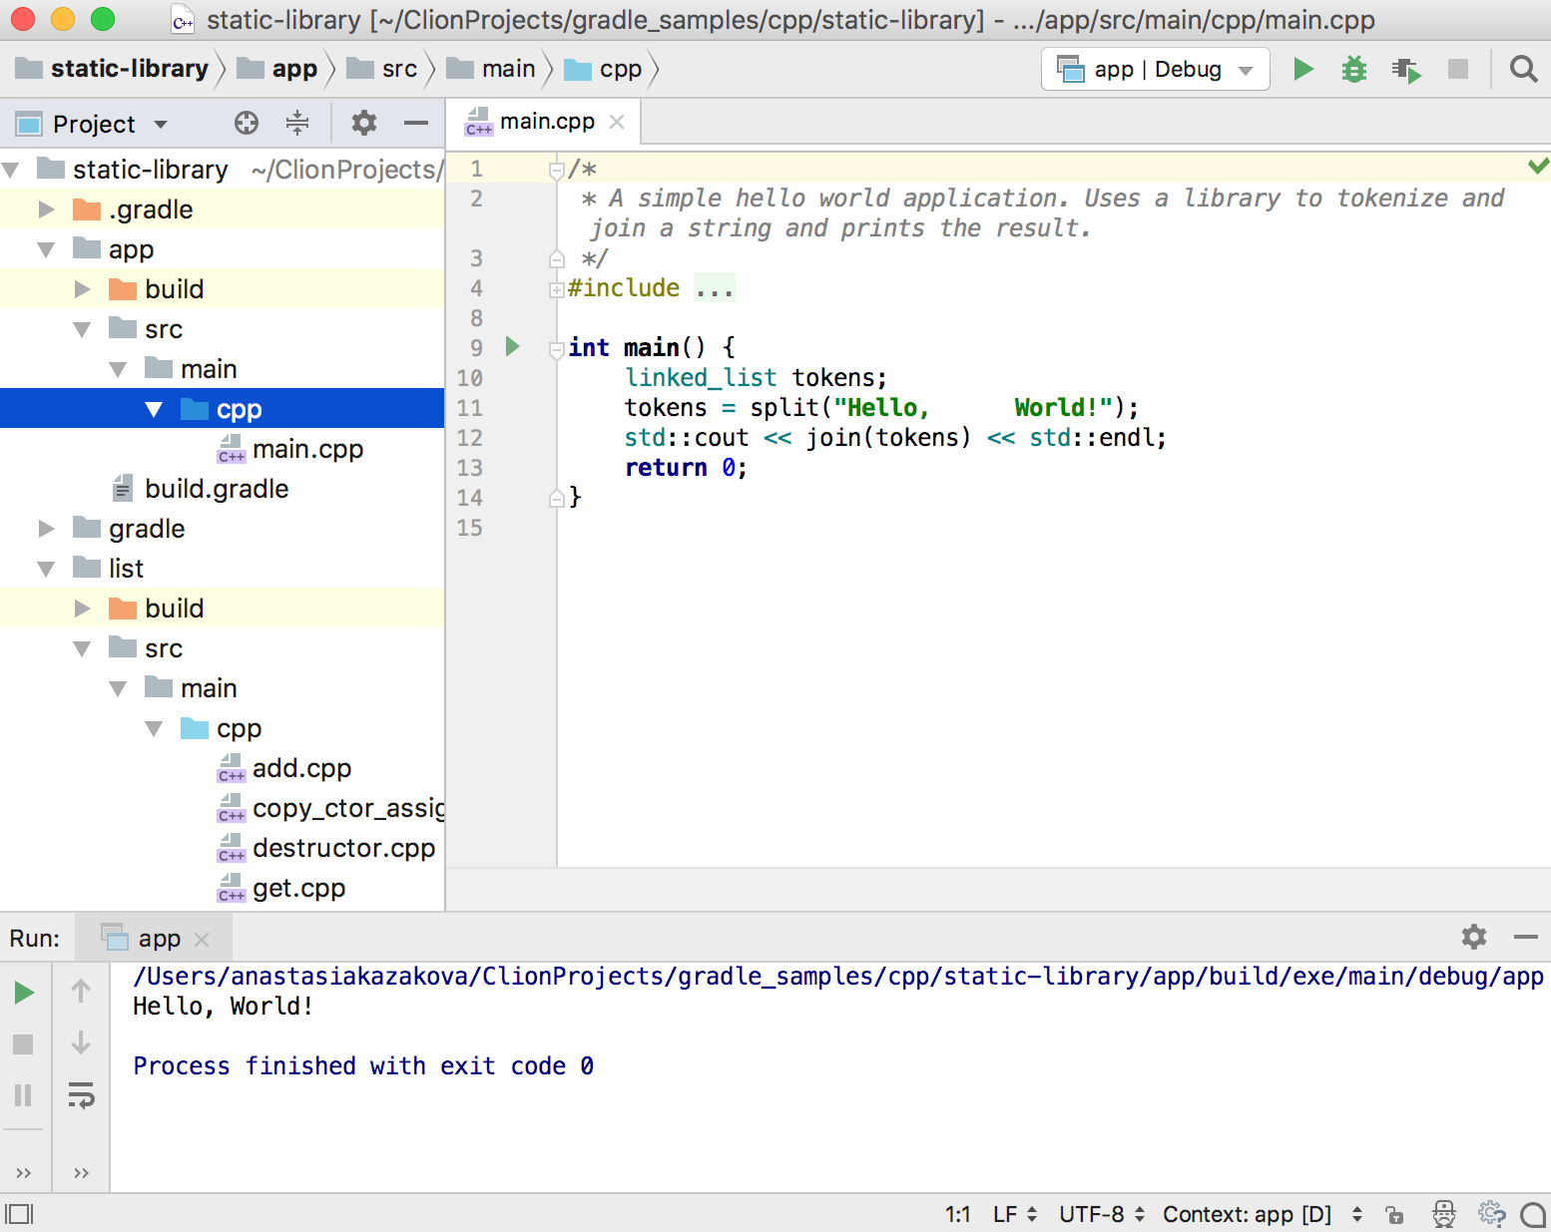Fold the main() function body
The height and width of the screenshot is (1232, 1551).
click(557, 349)
